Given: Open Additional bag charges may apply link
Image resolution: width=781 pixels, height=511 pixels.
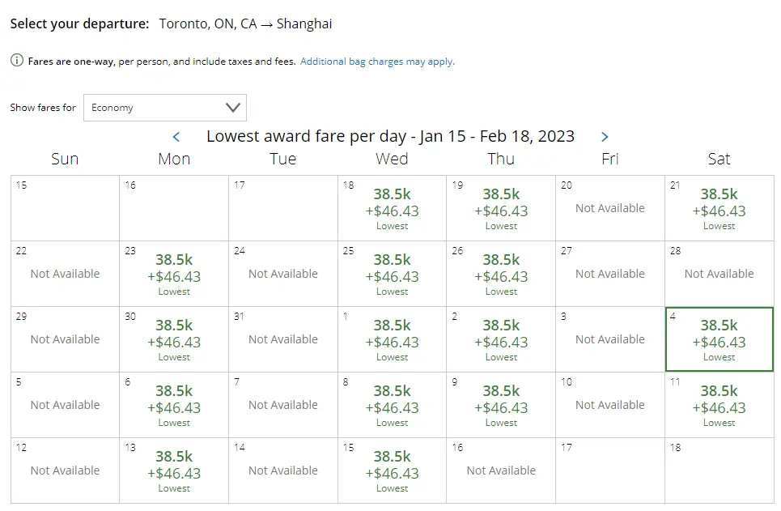Looking at the screenshot, I should click(x=377, y=62).
